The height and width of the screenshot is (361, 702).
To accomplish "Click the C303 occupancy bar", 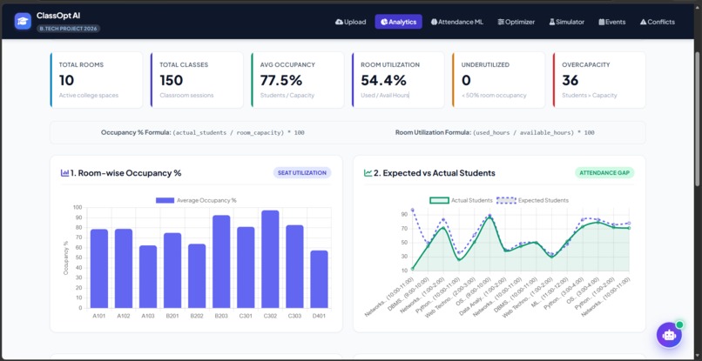I will [x=294, y=266].
